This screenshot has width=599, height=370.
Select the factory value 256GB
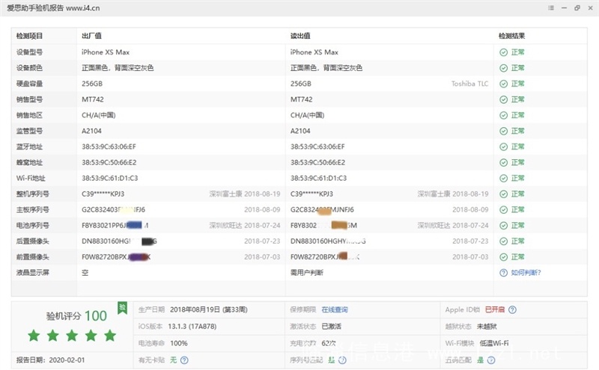pyautogui.click(x=92, y=84)
